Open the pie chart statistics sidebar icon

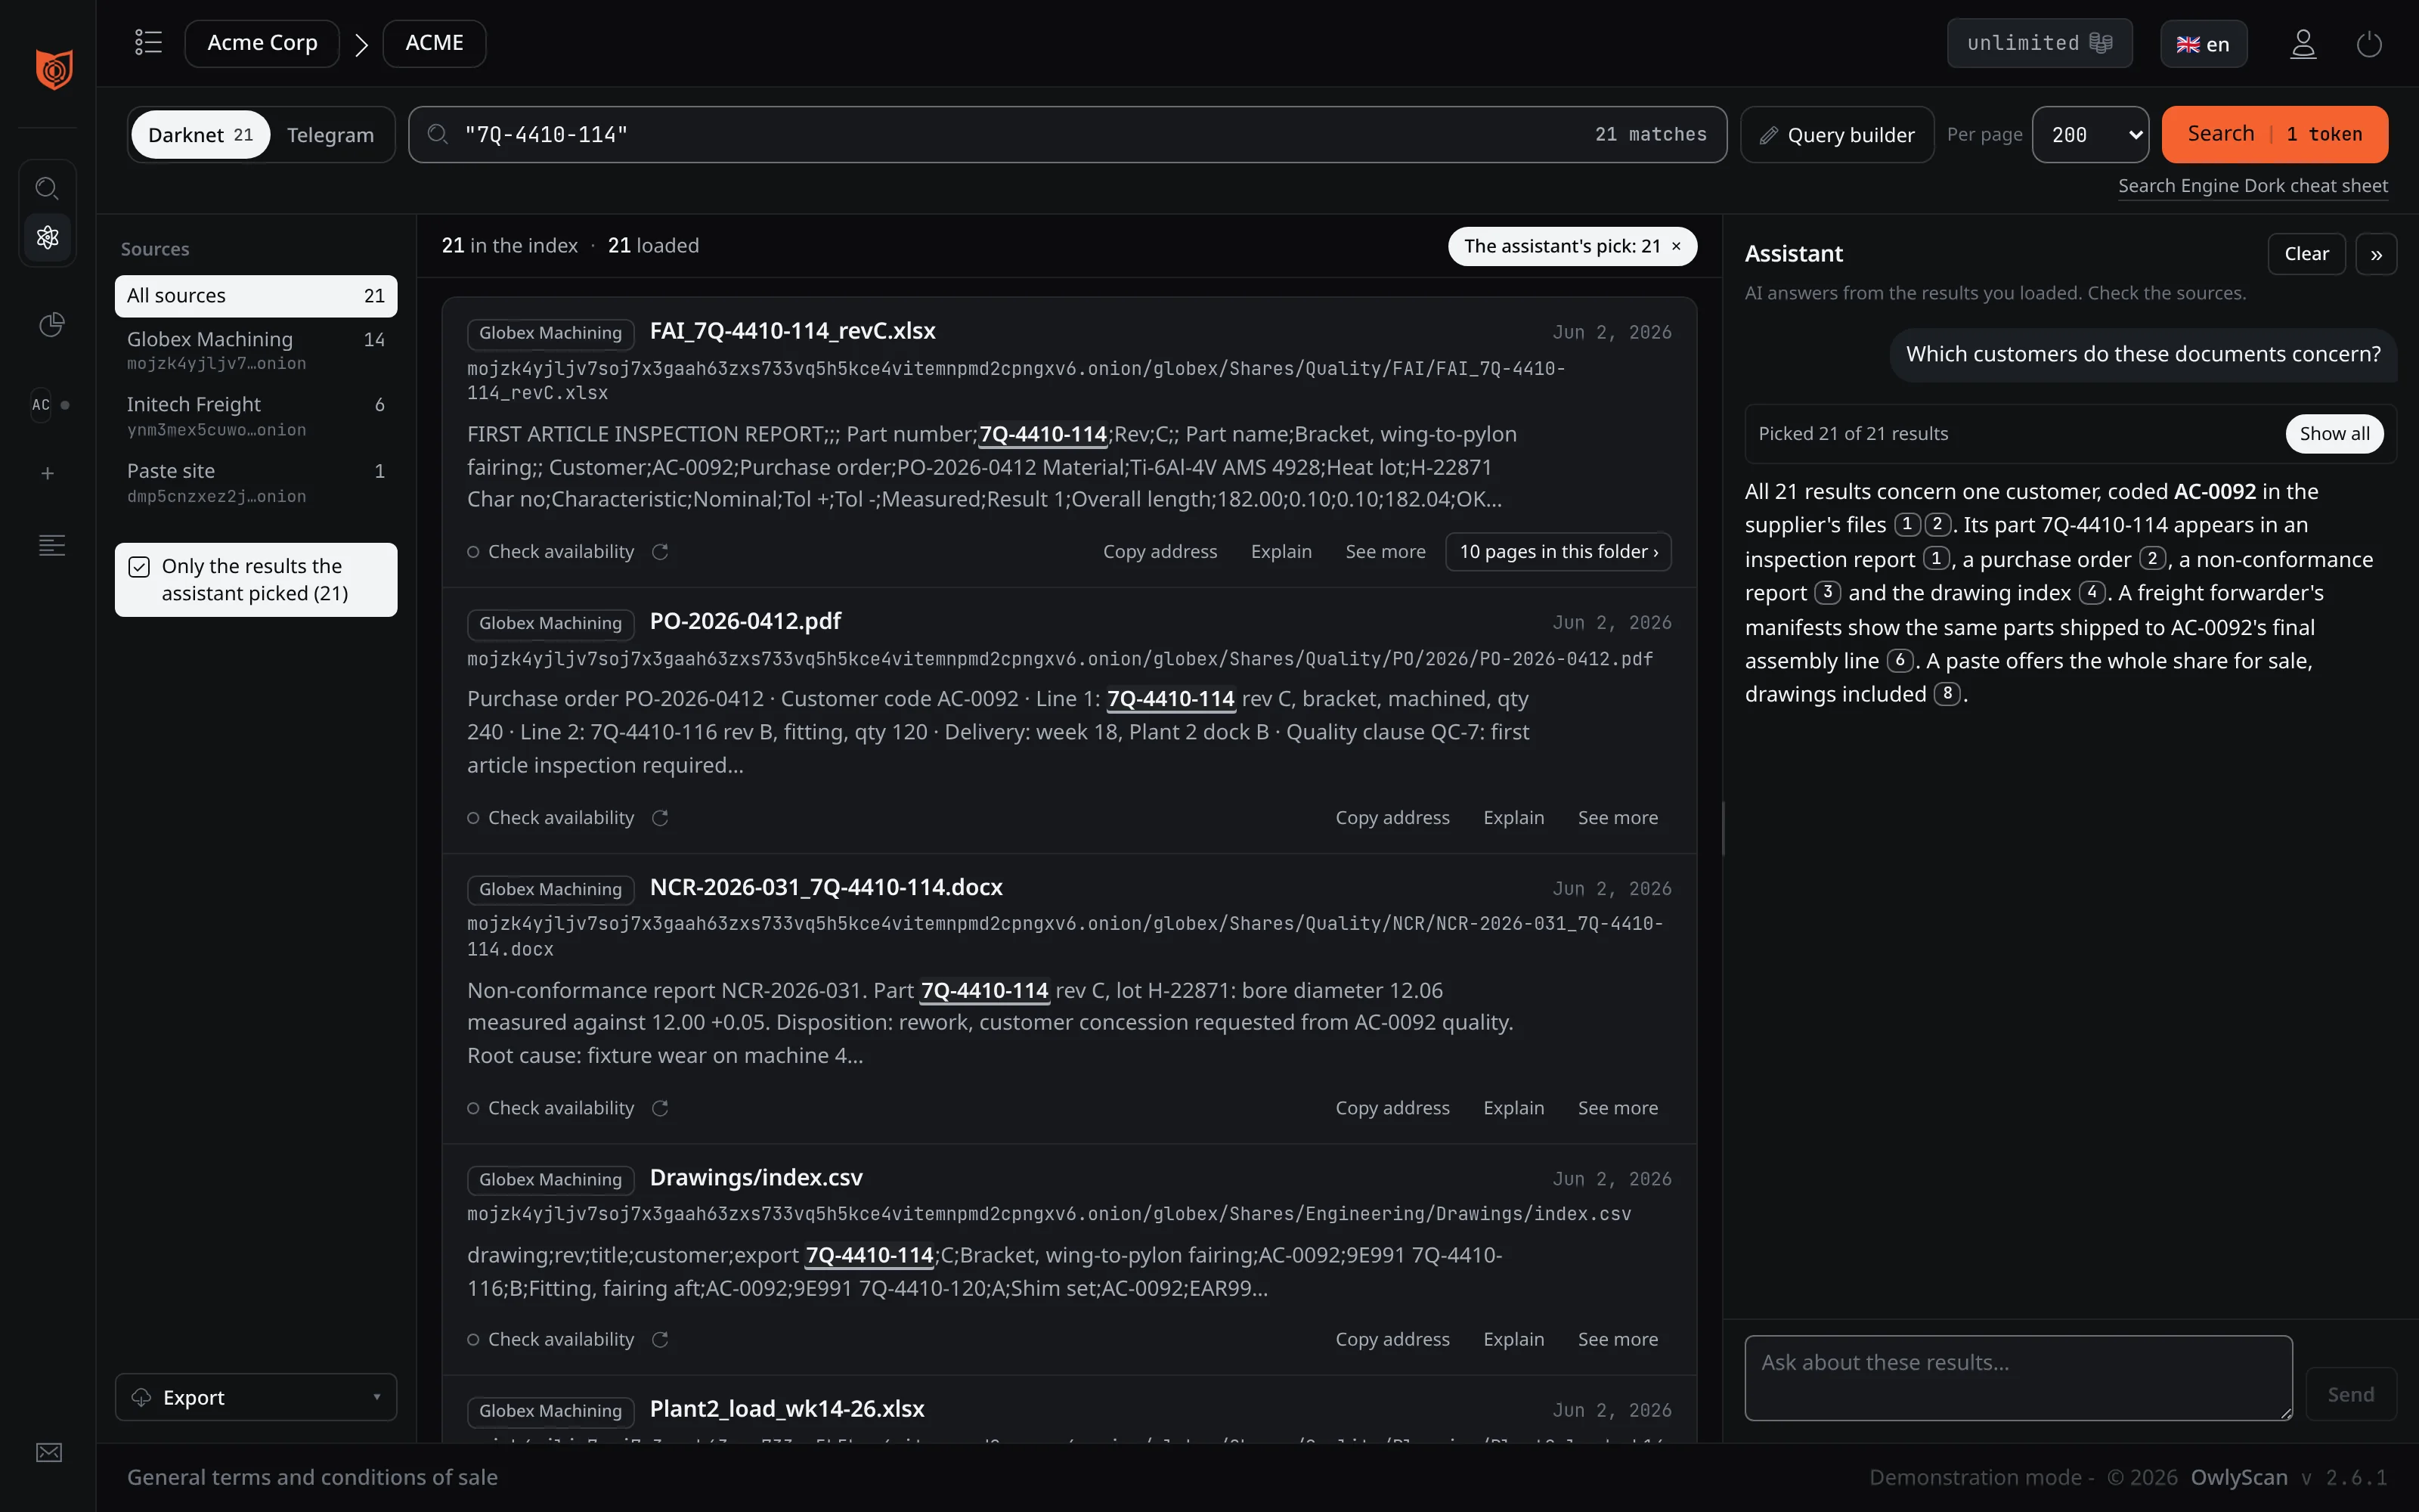(x=51, y=325)
